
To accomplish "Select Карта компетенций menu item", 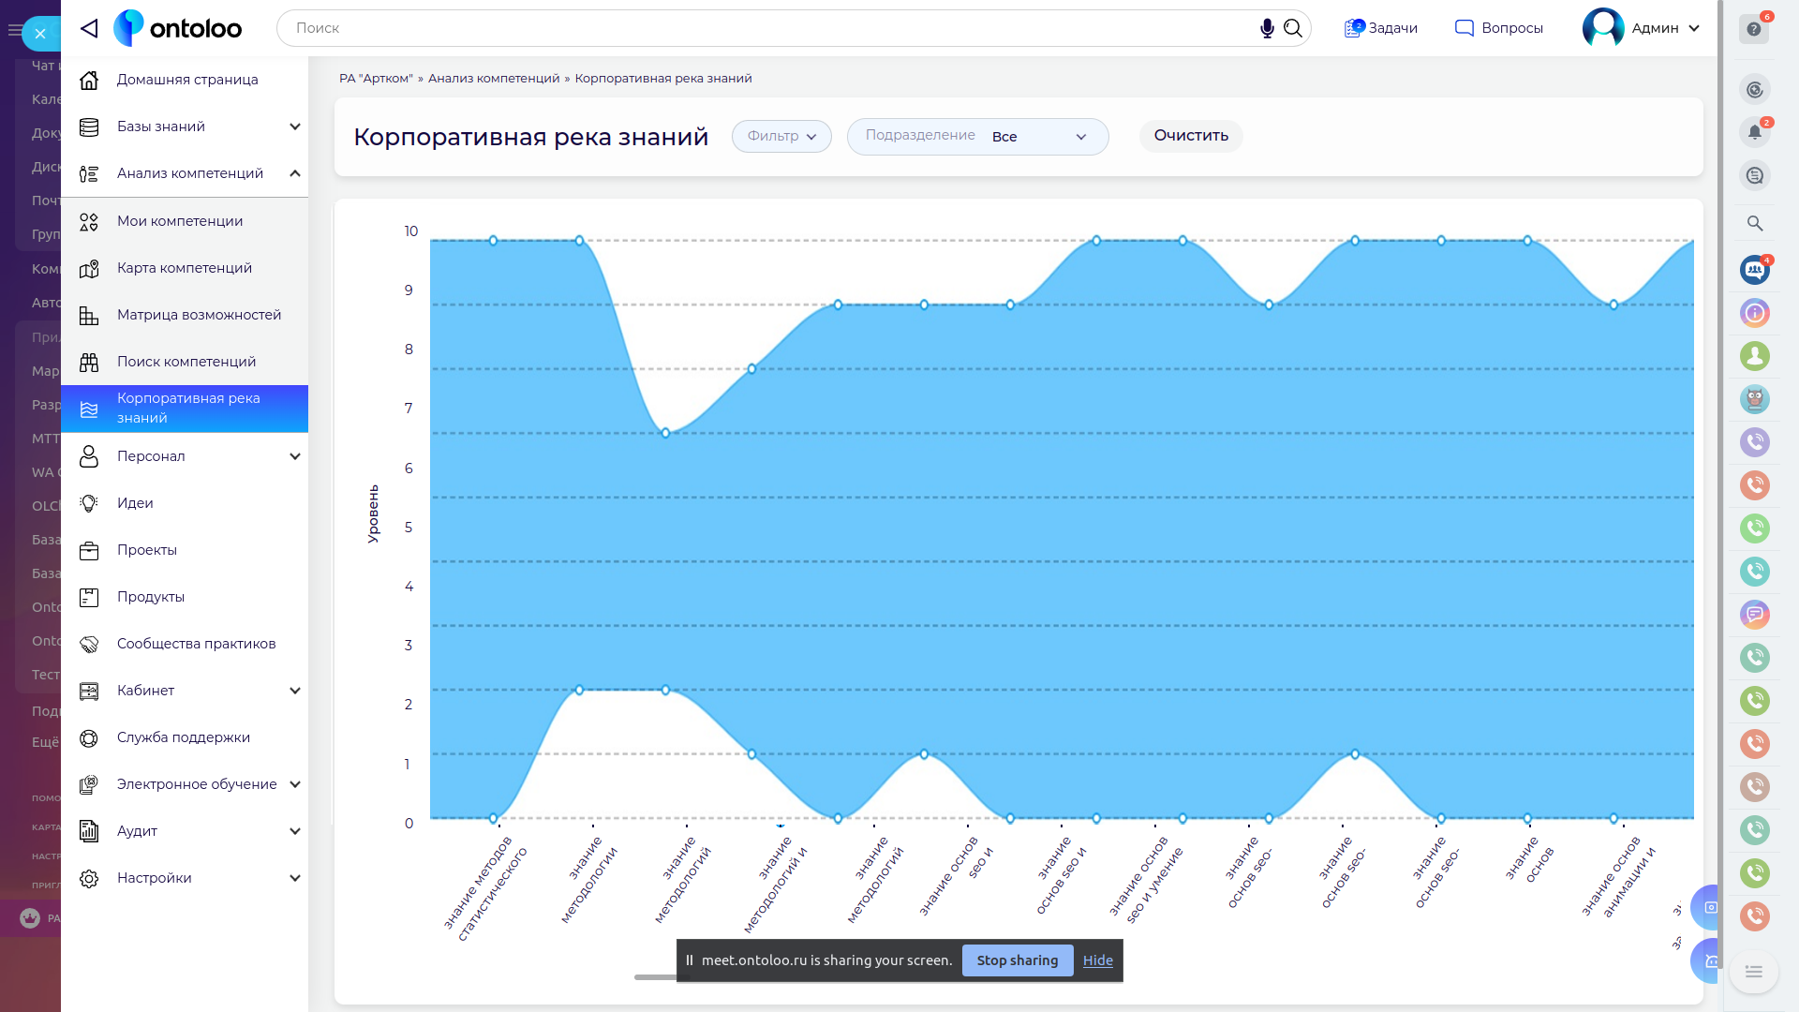I will point(185,268).
